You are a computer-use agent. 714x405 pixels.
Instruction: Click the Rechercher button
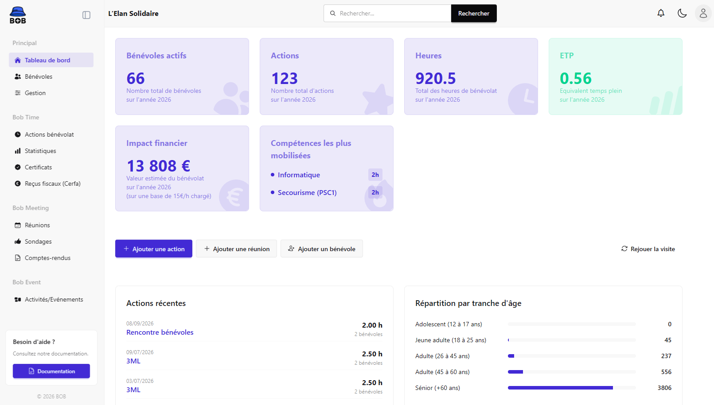click(474, 13)
